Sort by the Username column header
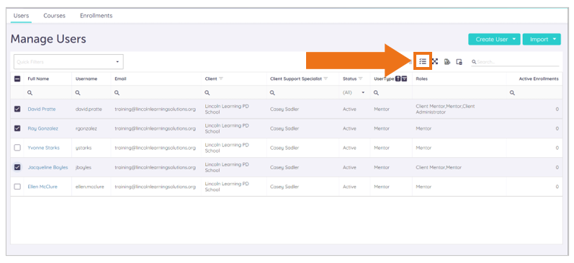The image size is (574, 263). (x=86, y=79)
